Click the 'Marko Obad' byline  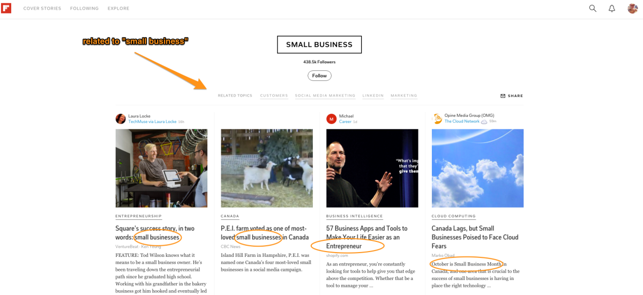443,256
